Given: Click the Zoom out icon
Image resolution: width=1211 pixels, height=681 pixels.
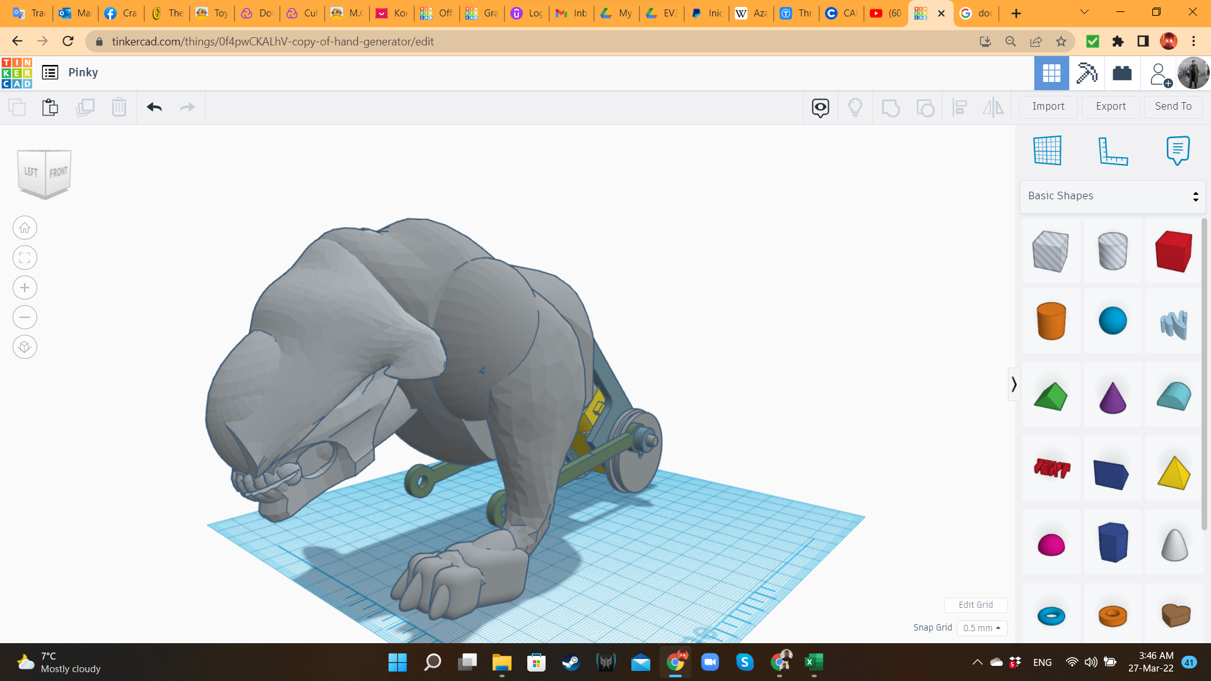Looking at the screenshot, I should click(x=25, y=317).
